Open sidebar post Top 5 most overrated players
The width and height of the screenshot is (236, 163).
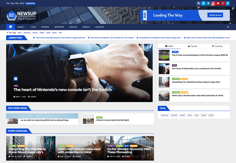(200, 55)
